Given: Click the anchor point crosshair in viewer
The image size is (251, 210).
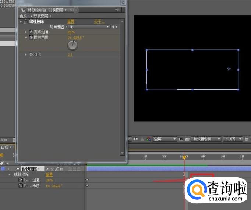Looking at the screenshot, I should (x=229, y=69).
